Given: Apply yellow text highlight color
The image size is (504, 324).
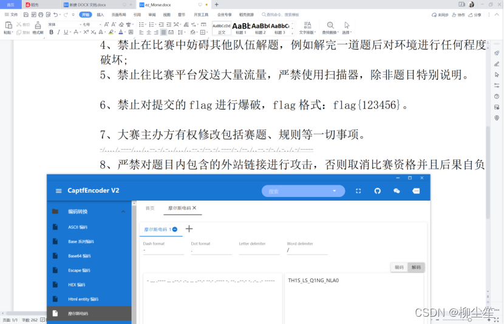Looking at the screenshot, I should click(111, 32).
